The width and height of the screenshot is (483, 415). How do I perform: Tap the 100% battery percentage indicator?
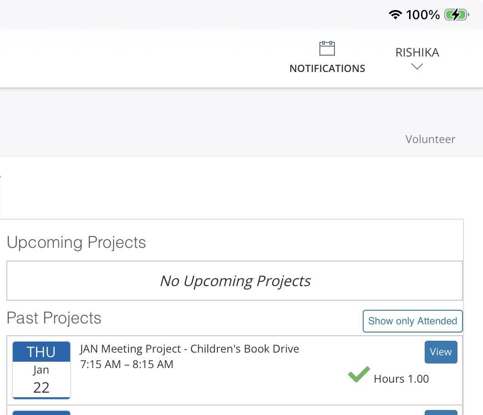point(423,15)
